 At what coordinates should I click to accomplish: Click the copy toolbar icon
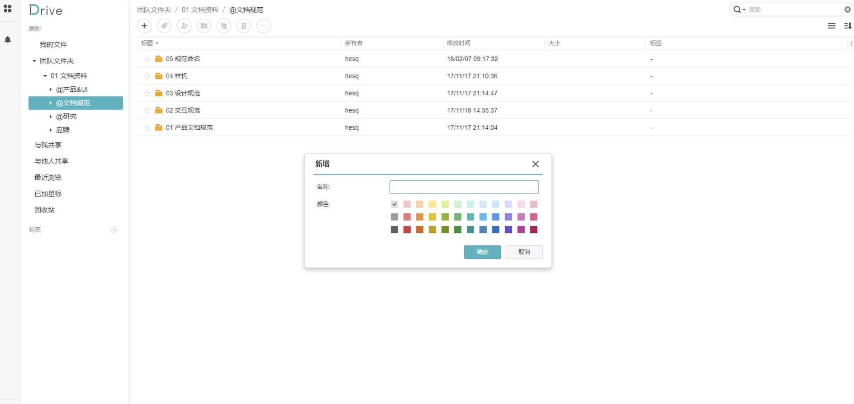point(224,26)
